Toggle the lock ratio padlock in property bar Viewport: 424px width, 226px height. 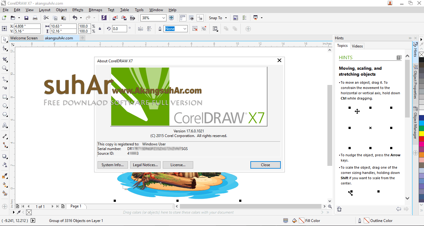coord(100,29)
